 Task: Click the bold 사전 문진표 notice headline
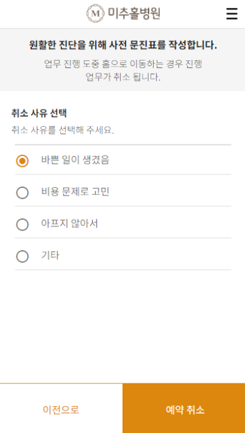click(x=123, y=45)
